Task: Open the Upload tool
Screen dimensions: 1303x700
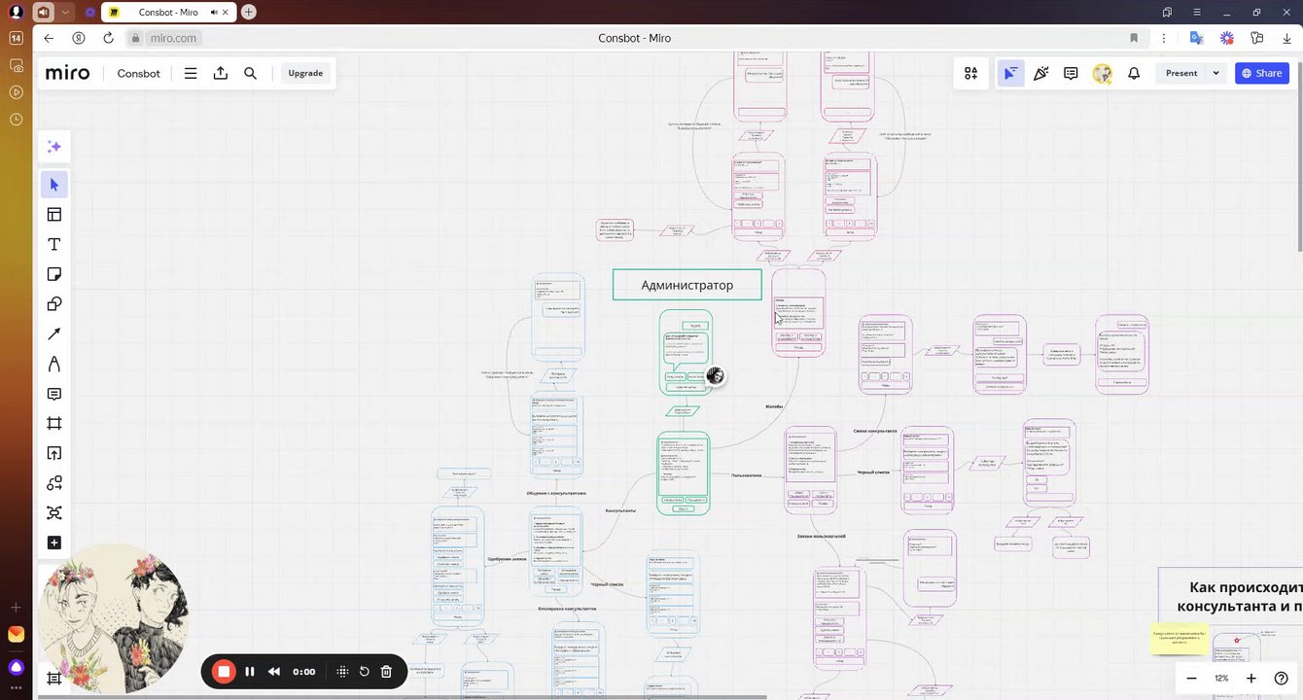Action: pyautogui.click(x=54, y=453)
